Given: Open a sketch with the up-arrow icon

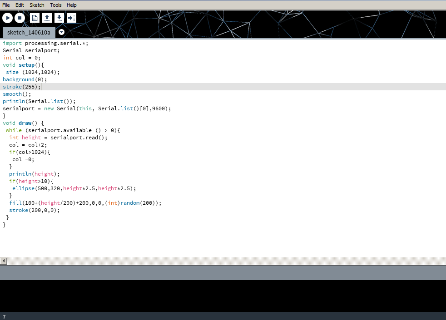Looking at the screenshot, I should [47, 18].
